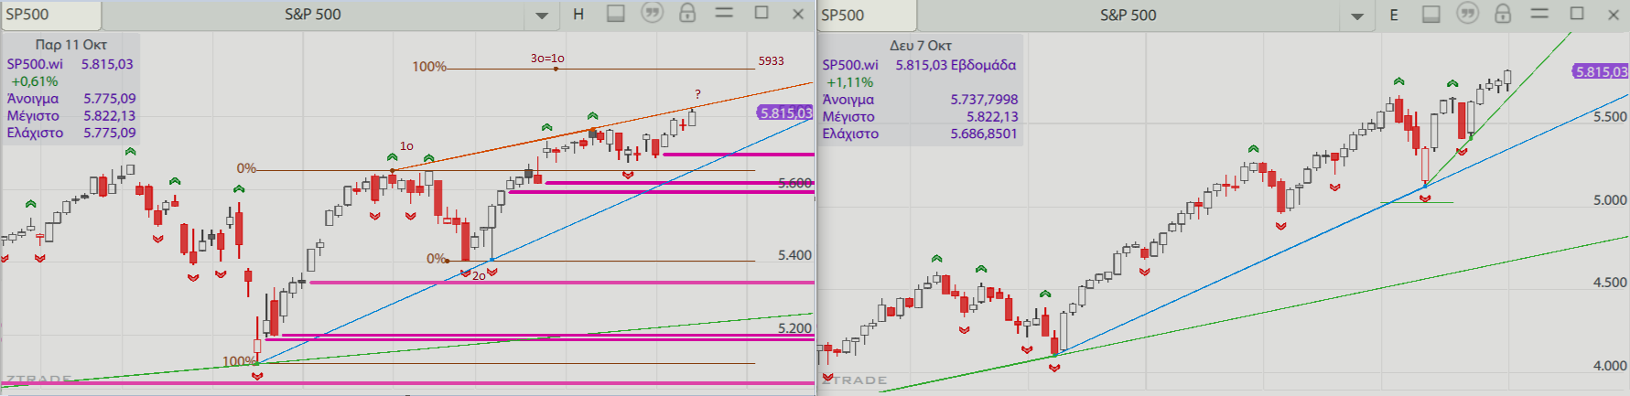Image resolution: width=1630 pixels, height=396 pixels.
Task: Click the '?' annotation near the latest candle
Action: (x=697, y=94)
